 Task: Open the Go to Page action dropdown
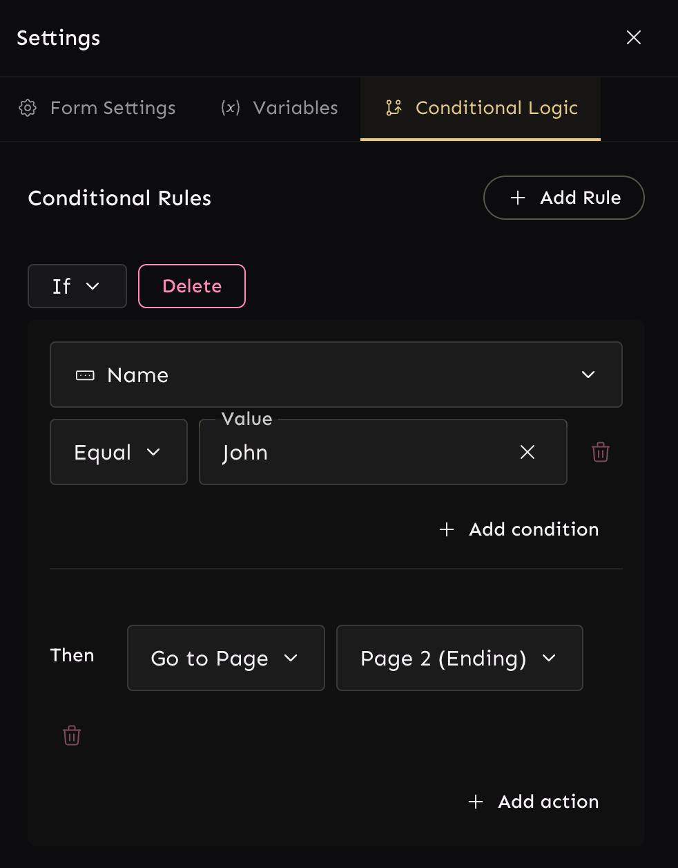226,658
